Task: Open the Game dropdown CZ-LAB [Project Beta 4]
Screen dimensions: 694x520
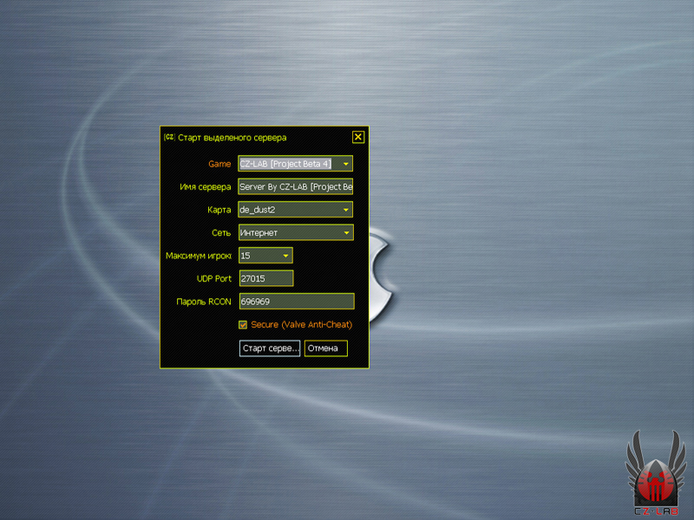Action: (295, 164)
